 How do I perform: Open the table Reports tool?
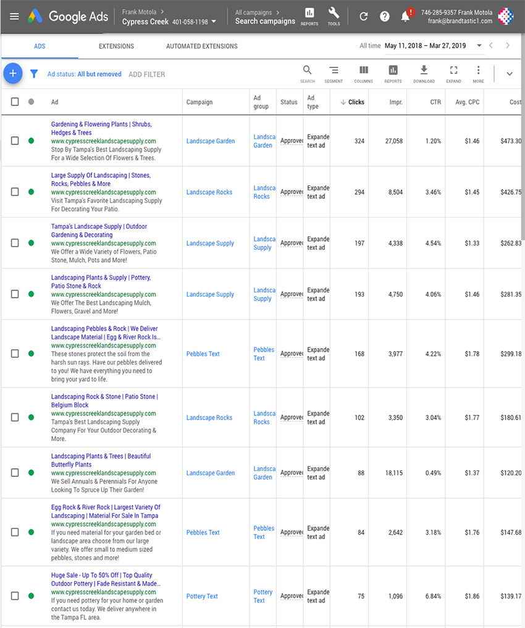[x=393, y=74]
